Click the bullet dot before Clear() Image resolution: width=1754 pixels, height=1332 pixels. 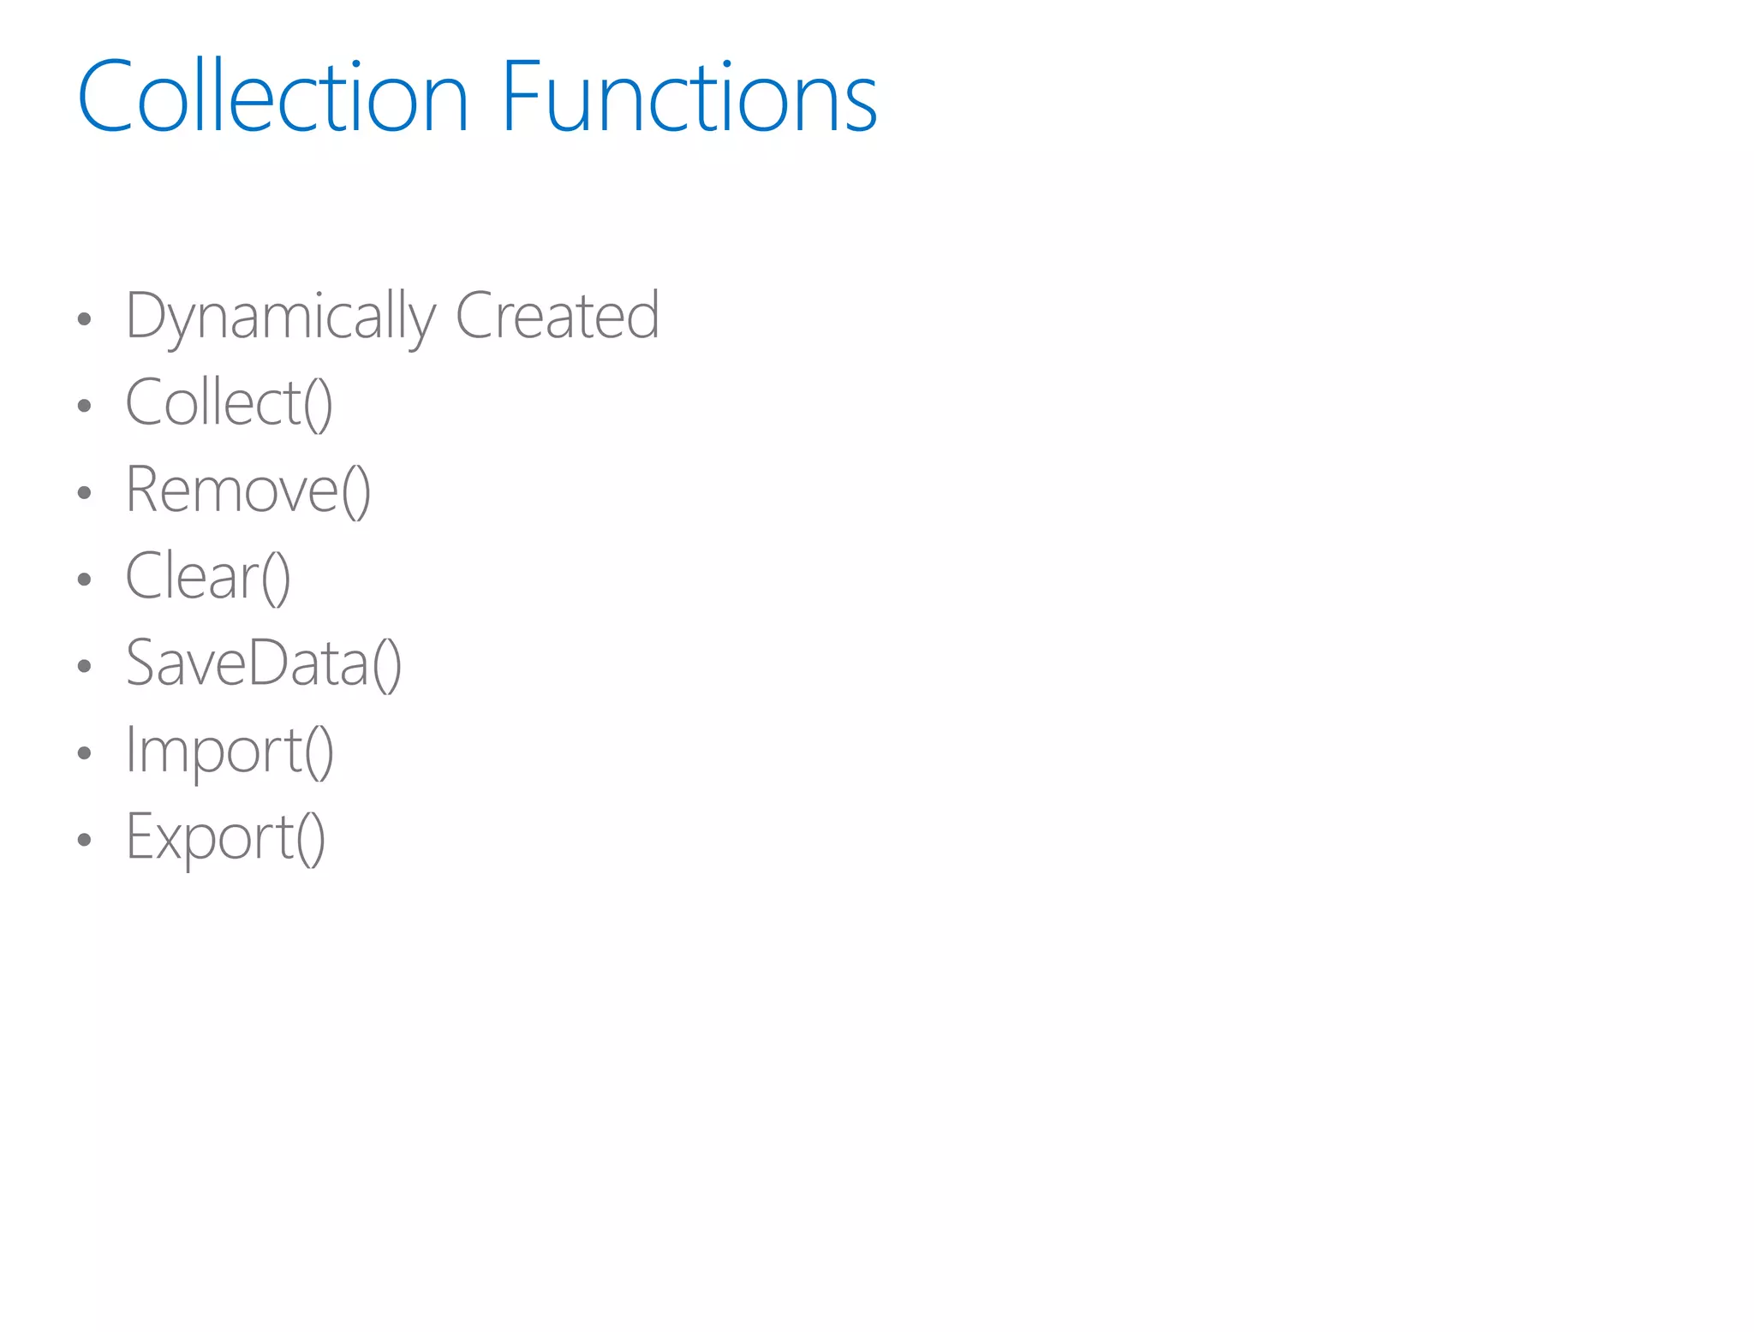point(84,580)
